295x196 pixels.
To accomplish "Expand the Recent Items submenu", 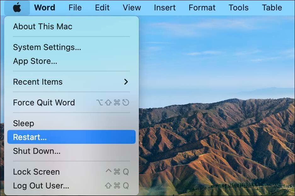I will click(x=71, y=82).
